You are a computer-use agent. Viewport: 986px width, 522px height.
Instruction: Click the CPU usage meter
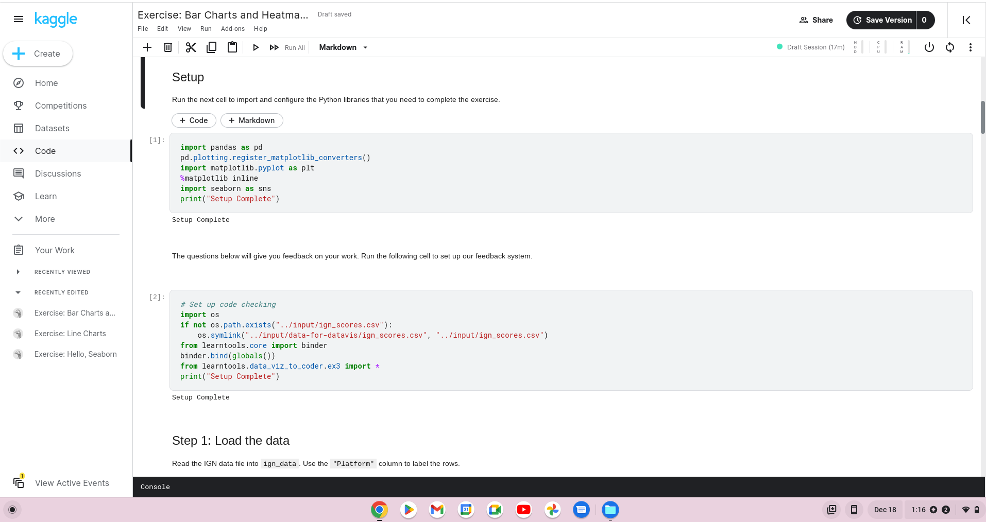point(881,47)
